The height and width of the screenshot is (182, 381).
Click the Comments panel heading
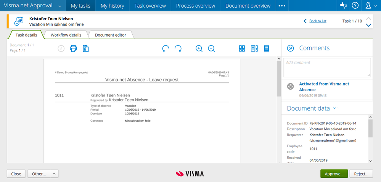click(314, 48)
